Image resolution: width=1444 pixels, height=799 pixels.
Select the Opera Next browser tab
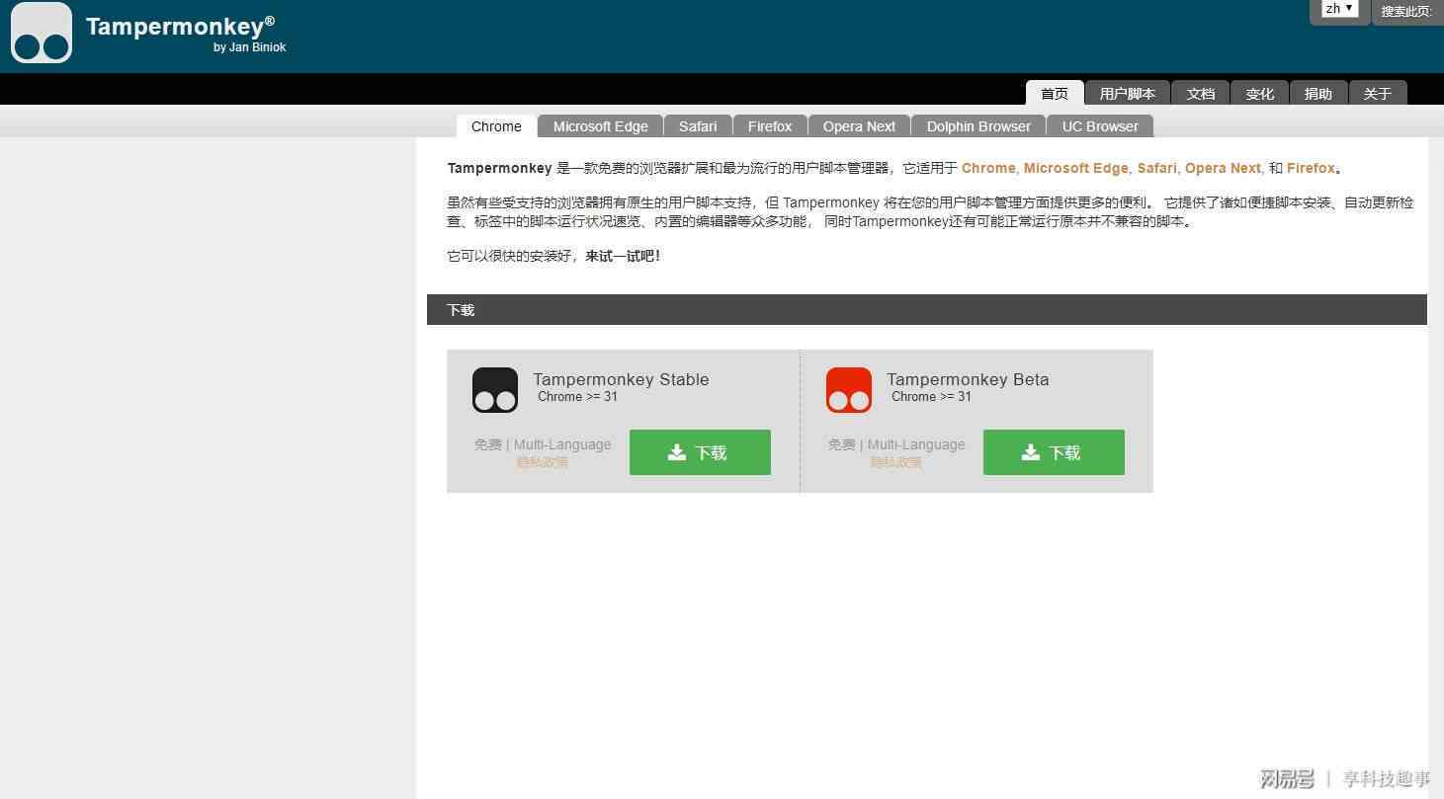859,126
